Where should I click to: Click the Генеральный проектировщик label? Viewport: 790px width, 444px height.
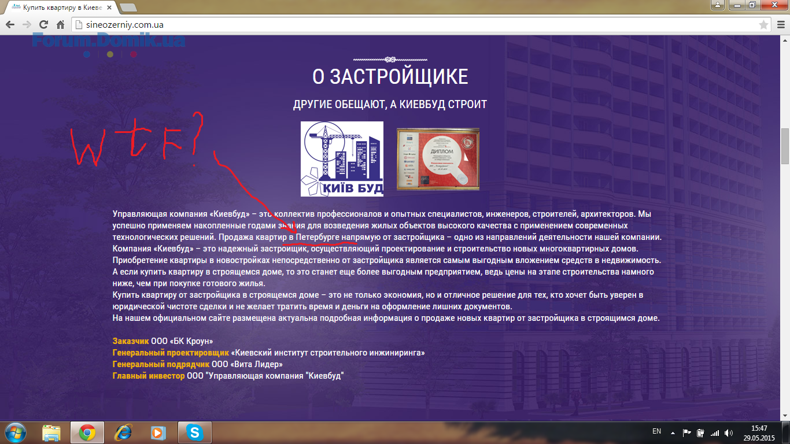(x=171, y=353)
